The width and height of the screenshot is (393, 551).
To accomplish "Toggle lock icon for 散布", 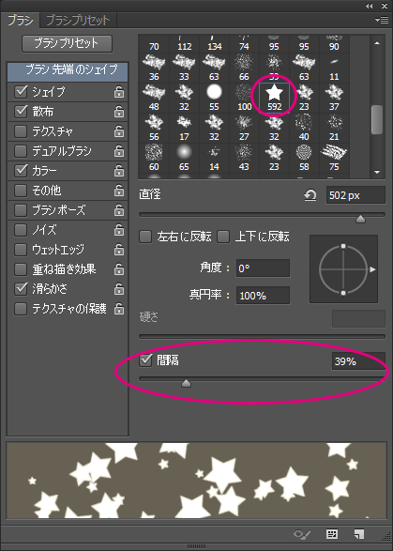I will [x=119, y=112].
